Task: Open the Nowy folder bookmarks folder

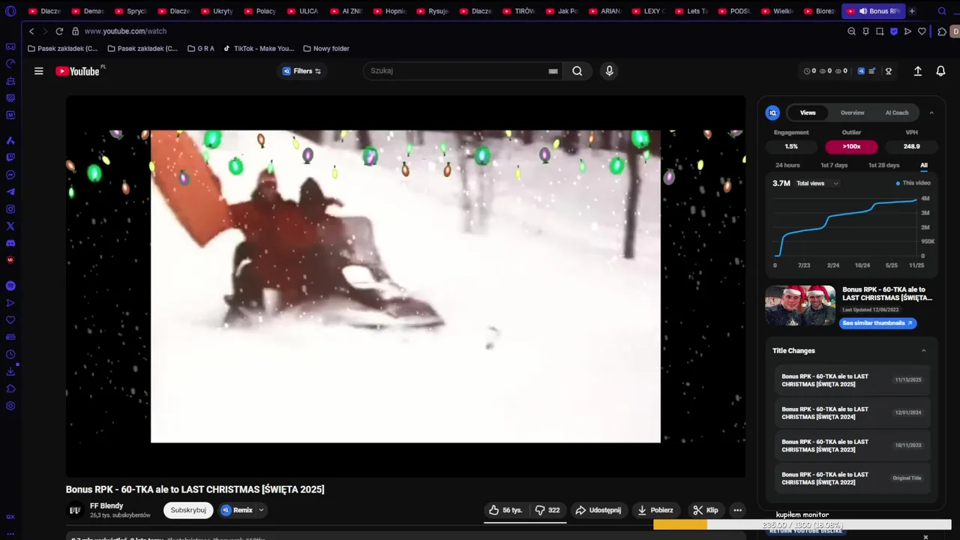Action: [326, 49]
